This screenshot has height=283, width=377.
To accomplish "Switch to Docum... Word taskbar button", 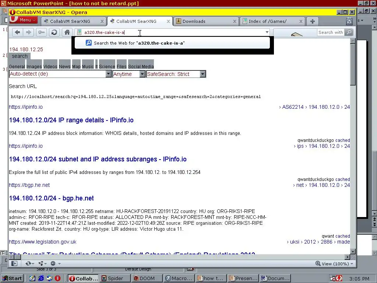I will (275, 279).
